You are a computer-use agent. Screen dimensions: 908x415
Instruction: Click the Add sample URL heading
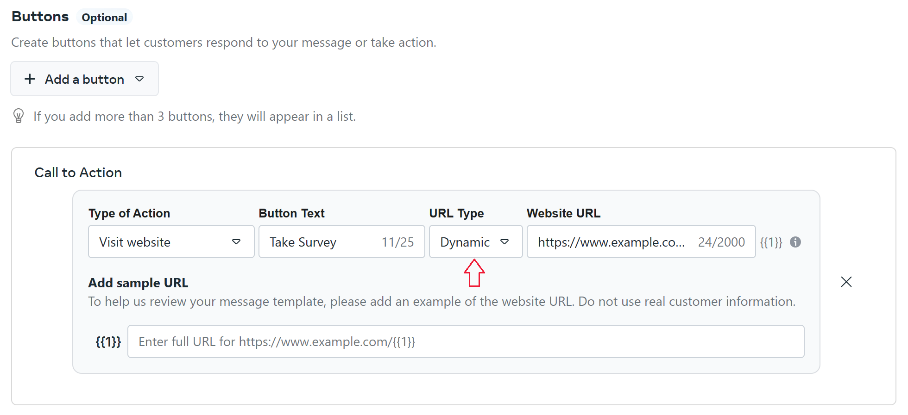click(x=138, y=283)
